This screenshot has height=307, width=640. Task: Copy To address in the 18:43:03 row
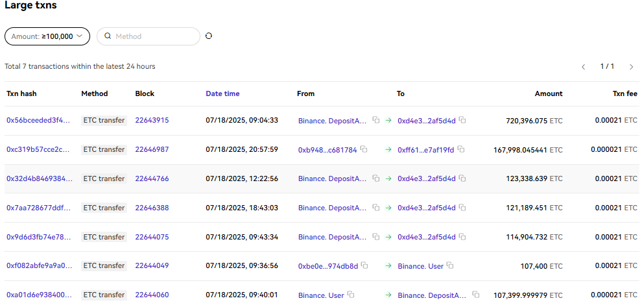click(462, 208)
